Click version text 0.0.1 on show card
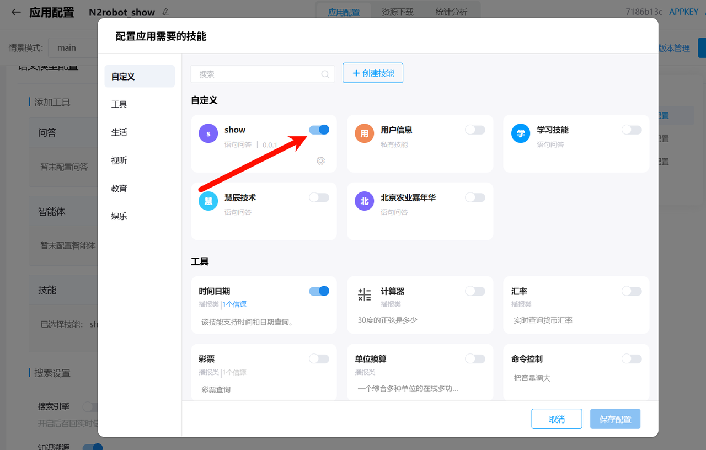Image resolution: width=706 pixels, height=450 pixels. point(270,145)
